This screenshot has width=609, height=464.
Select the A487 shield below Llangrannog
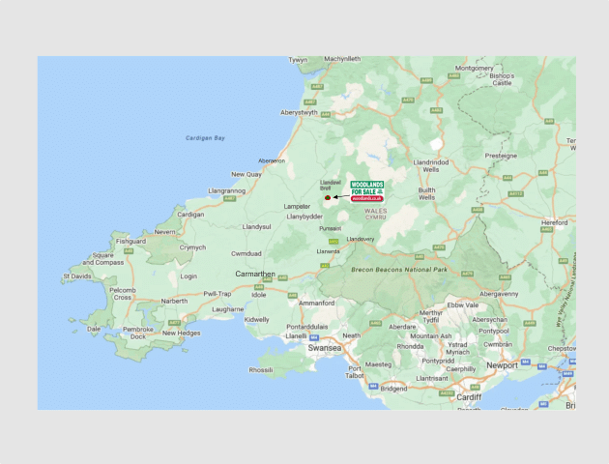coord(229,199)
